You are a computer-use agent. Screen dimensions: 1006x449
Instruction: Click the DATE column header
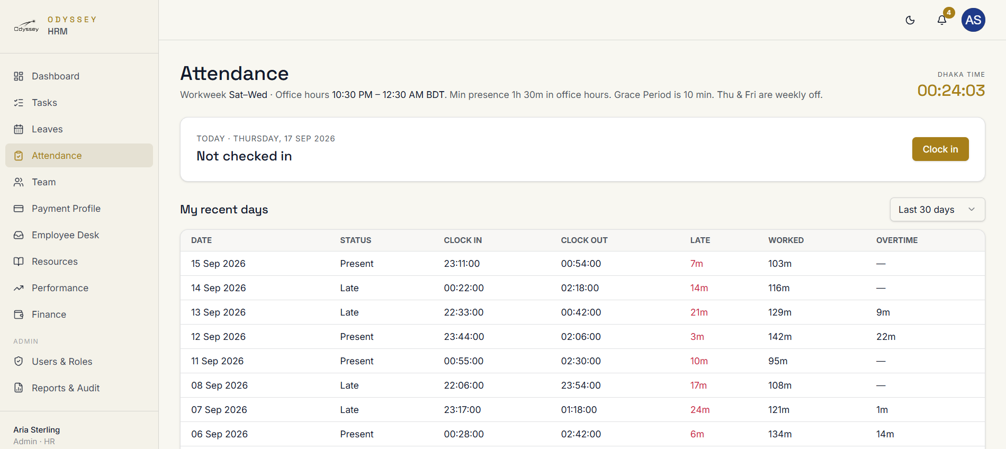201,240
